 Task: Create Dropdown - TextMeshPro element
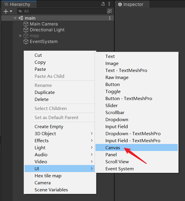click(136, 134)
